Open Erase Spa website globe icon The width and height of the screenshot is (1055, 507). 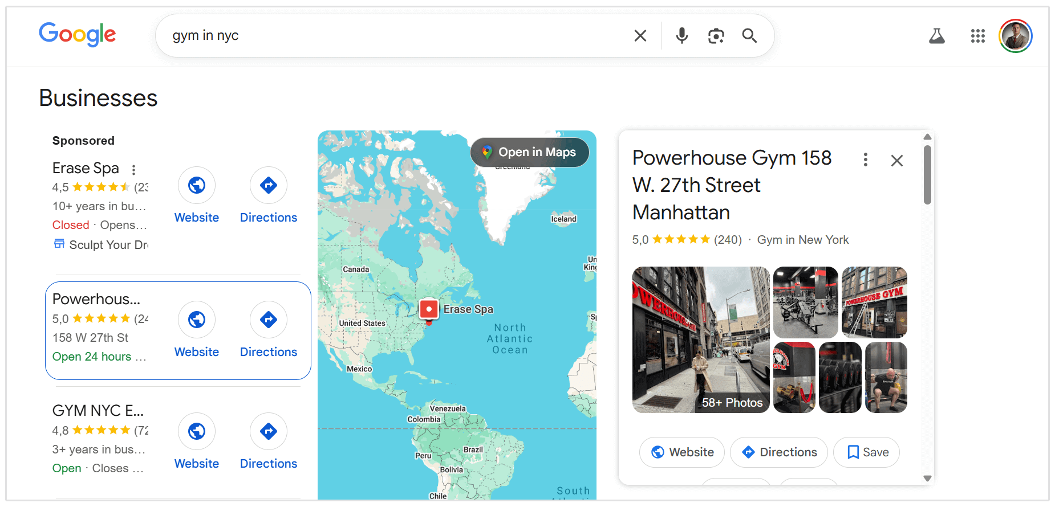[x=197, y=185]
